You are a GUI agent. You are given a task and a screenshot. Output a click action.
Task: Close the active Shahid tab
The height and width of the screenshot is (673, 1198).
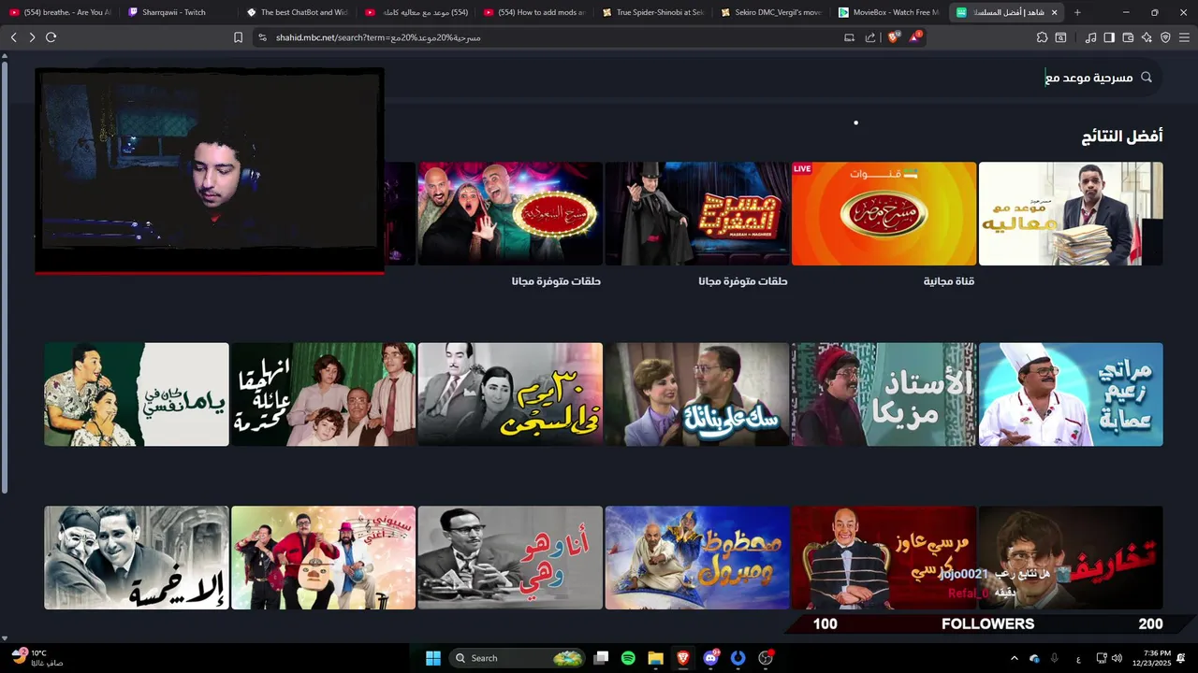pos(1055,12)
